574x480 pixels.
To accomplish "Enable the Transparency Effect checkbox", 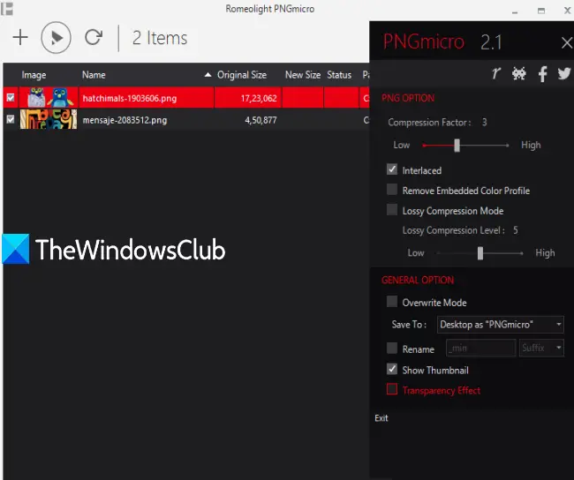I will [x=392, y=389].
